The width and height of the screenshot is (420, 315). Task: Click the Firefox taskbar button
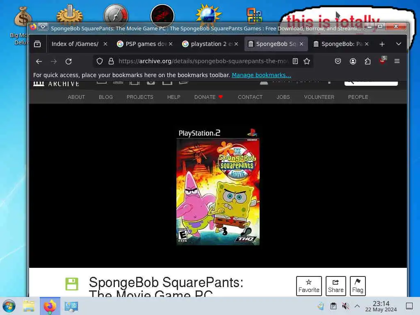click(50, 306)
